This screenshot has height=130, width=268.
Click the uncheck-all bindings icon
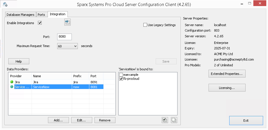point(174,120)
